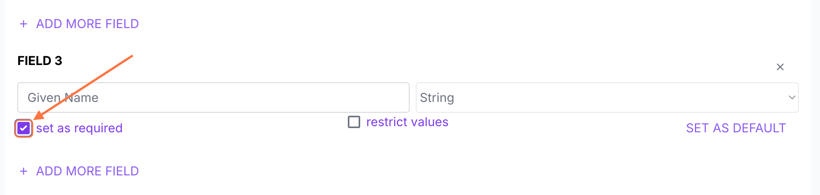
Task: Click SET AS DEFAULT
Action: click(735, 128)
